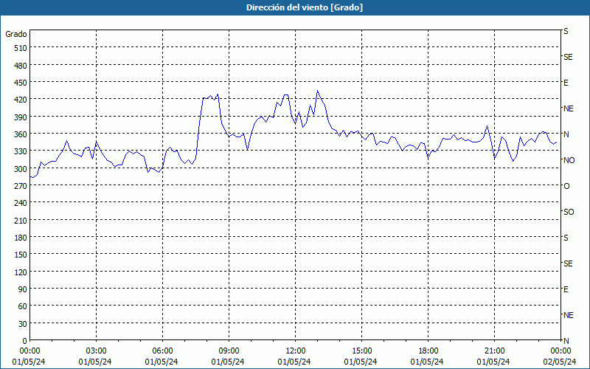The height and width of the screenshot is (369, 590).
Task: Click the "SE" compass label just below 480
Action: click(x=568, y=57)
